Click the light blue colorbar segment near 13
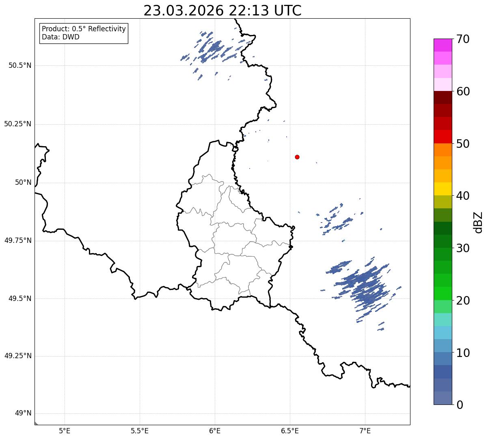This screenshot has height=439, width=488. tap(443, 333)
